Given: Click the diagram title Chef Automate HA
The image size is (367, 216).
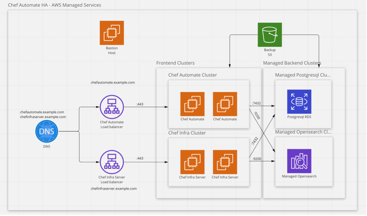Looking at the screenshot, I should click(55, 5).
